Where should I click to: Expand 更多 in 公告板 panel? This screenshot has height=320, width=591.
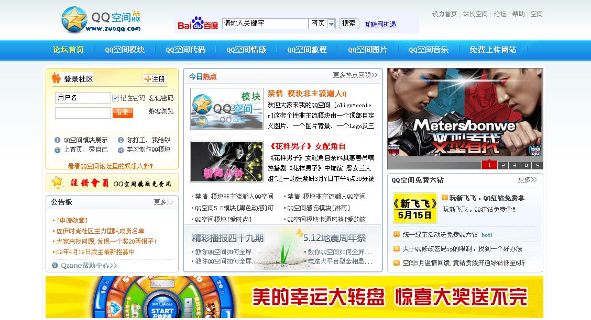pyautogui.click(x=163, y=202)
